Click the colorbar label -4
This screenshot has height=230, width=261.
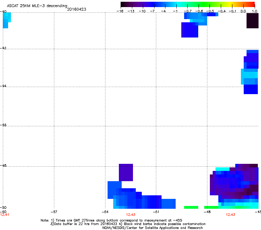(164, 11)
